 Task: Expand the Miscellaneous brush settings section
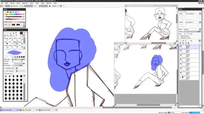pos(4,73)
